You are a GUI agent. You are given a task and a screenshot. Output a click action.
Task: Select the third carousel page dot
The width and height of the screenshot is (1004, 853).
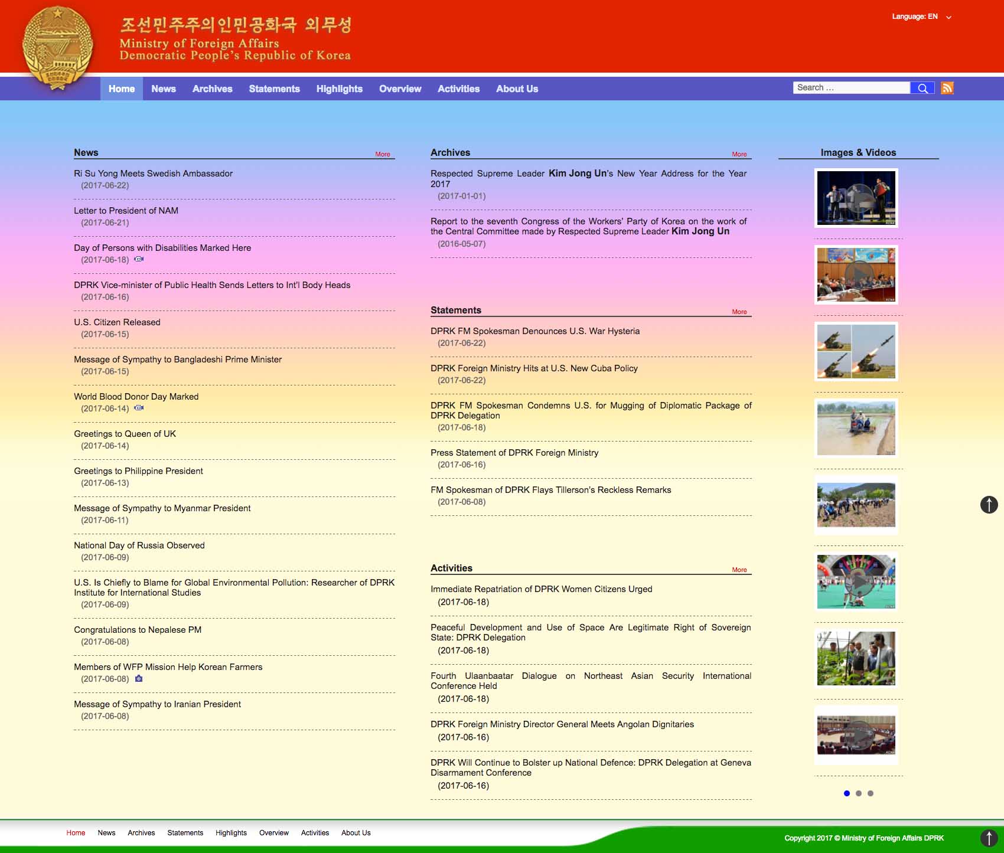point(871,793)
